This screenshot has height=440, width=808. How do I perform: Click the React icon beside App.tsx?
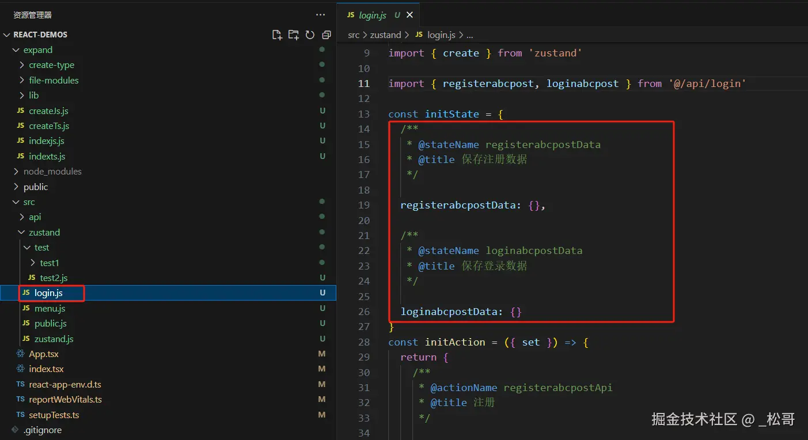tap(21, 354)
